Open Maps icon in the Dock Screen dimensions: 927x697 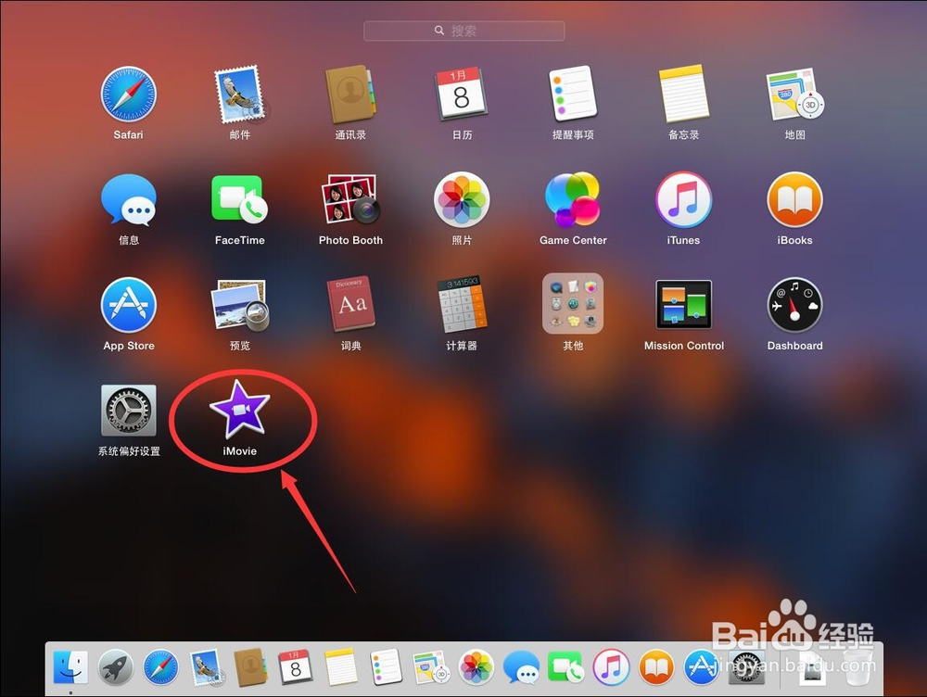[431, 667]
